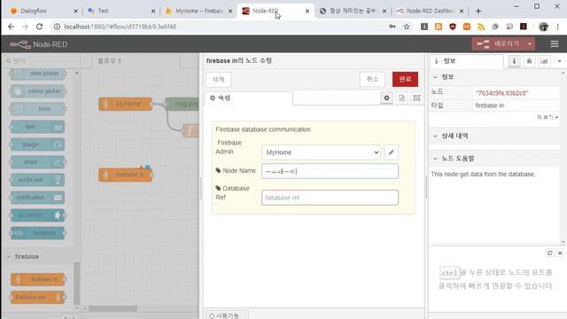Switch to the Node-RED Dashboard browser tab

click(x=430, y=11)
